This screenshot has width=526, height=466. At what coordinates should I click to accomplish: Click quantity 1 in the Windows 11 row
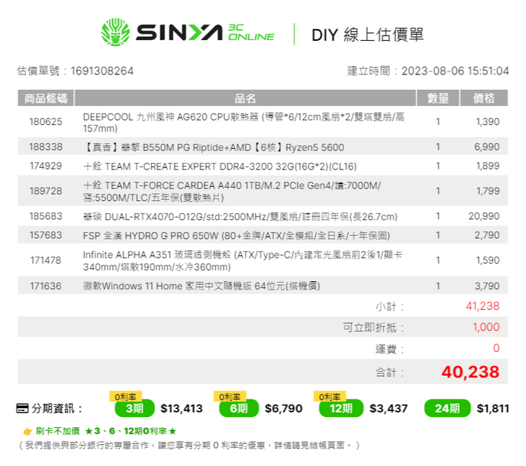click(x=438, y=286)
